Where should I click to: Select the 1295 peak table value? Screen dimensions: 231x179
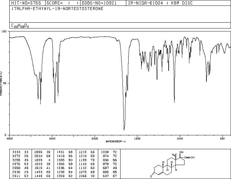60,172
